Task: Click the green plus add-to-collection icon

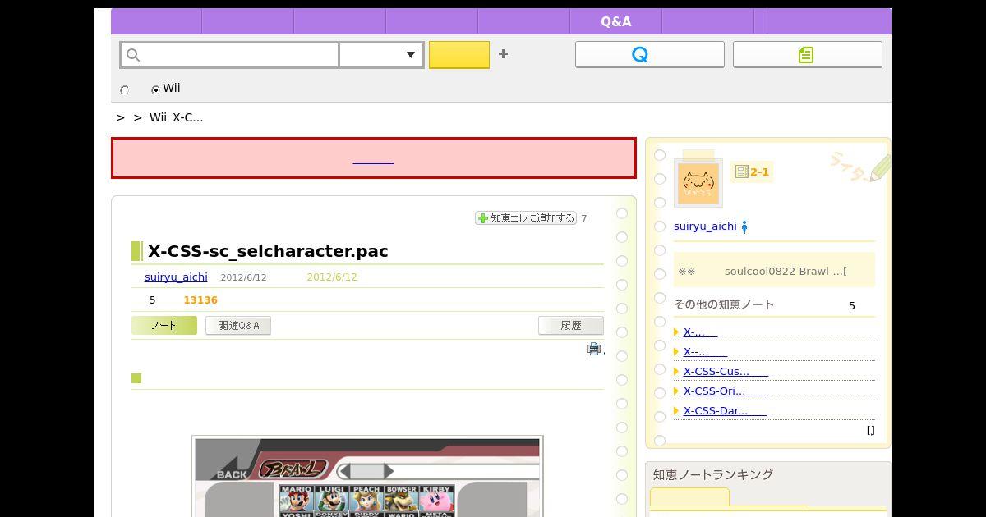Action: (483, 218)
